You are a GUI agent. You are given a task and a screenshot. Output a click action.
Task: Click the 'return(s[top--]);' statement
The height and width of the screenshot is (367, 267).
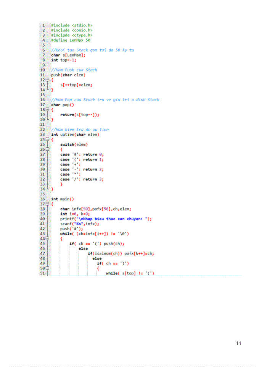point(80,115)
